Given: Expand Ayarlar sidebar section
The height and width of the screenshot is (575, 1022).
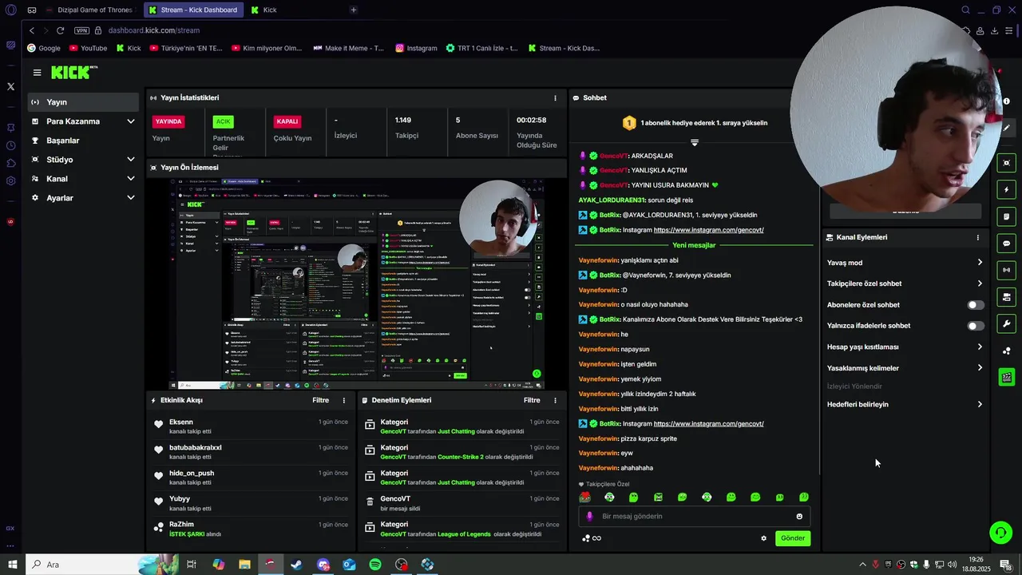Looking at the screenshot, I should click(x=83, y=198).
